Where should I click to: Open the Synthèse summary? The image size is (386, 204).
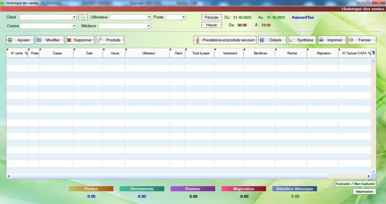302,40
